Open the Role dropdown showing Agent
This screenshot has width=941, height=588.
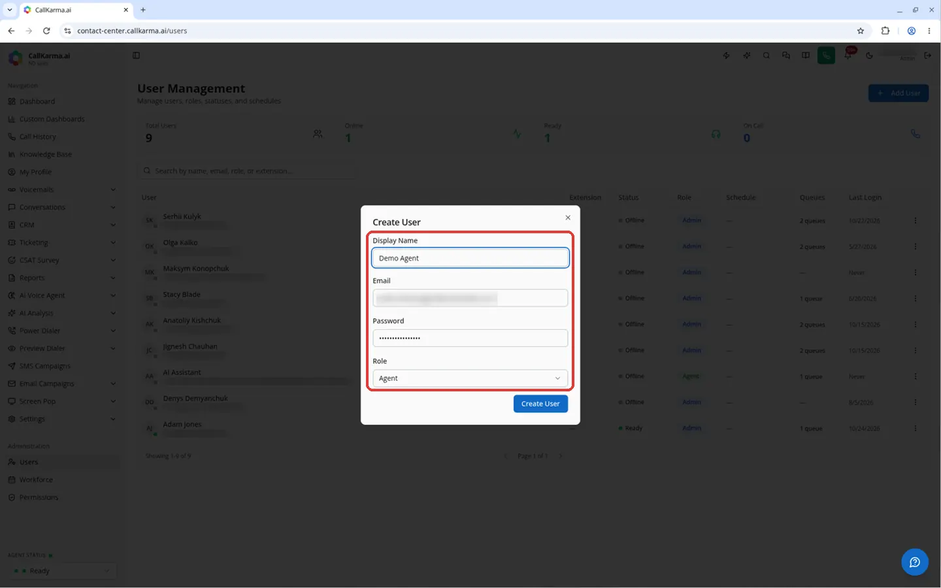click(470, 378)
